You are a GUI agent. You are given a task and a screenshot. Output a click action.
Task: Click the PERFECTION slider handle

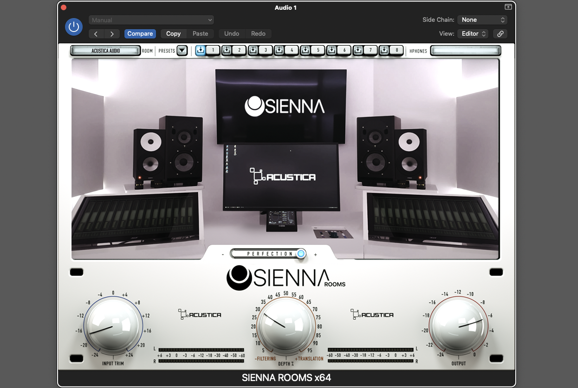(x=300, y=254)
